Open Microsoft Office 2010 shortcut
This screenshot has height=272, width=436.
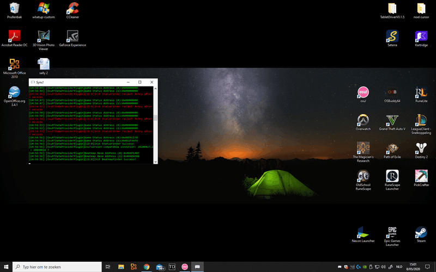14,69
